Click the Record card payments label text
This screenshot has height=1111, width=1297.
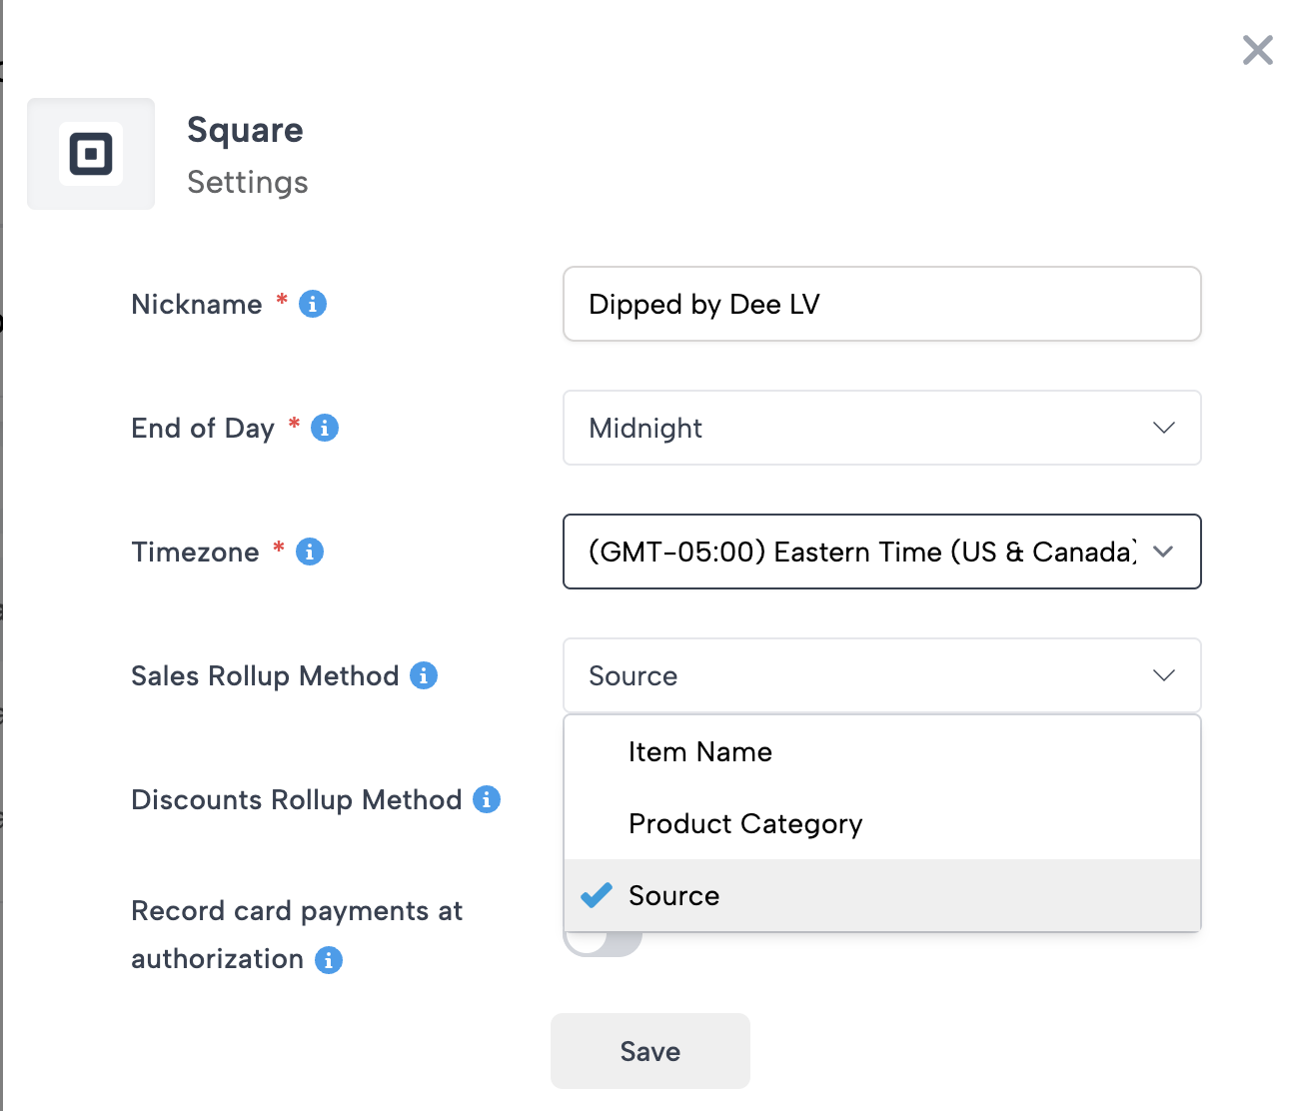click(297, 911)
